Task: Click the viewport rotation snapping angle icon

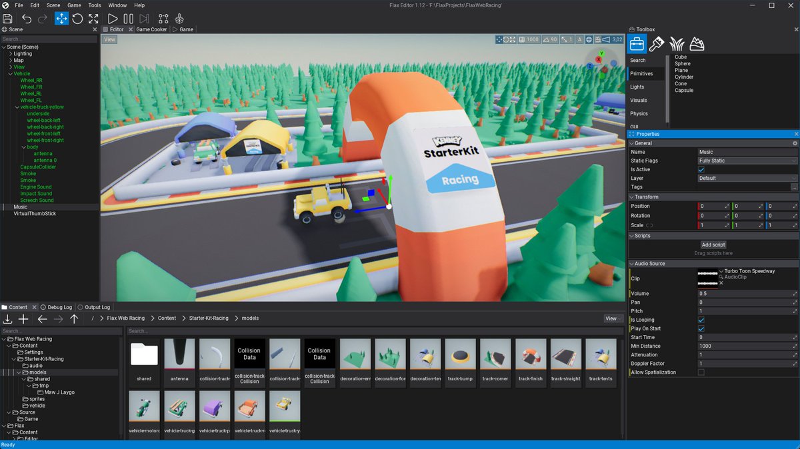Action: [545, 39]
